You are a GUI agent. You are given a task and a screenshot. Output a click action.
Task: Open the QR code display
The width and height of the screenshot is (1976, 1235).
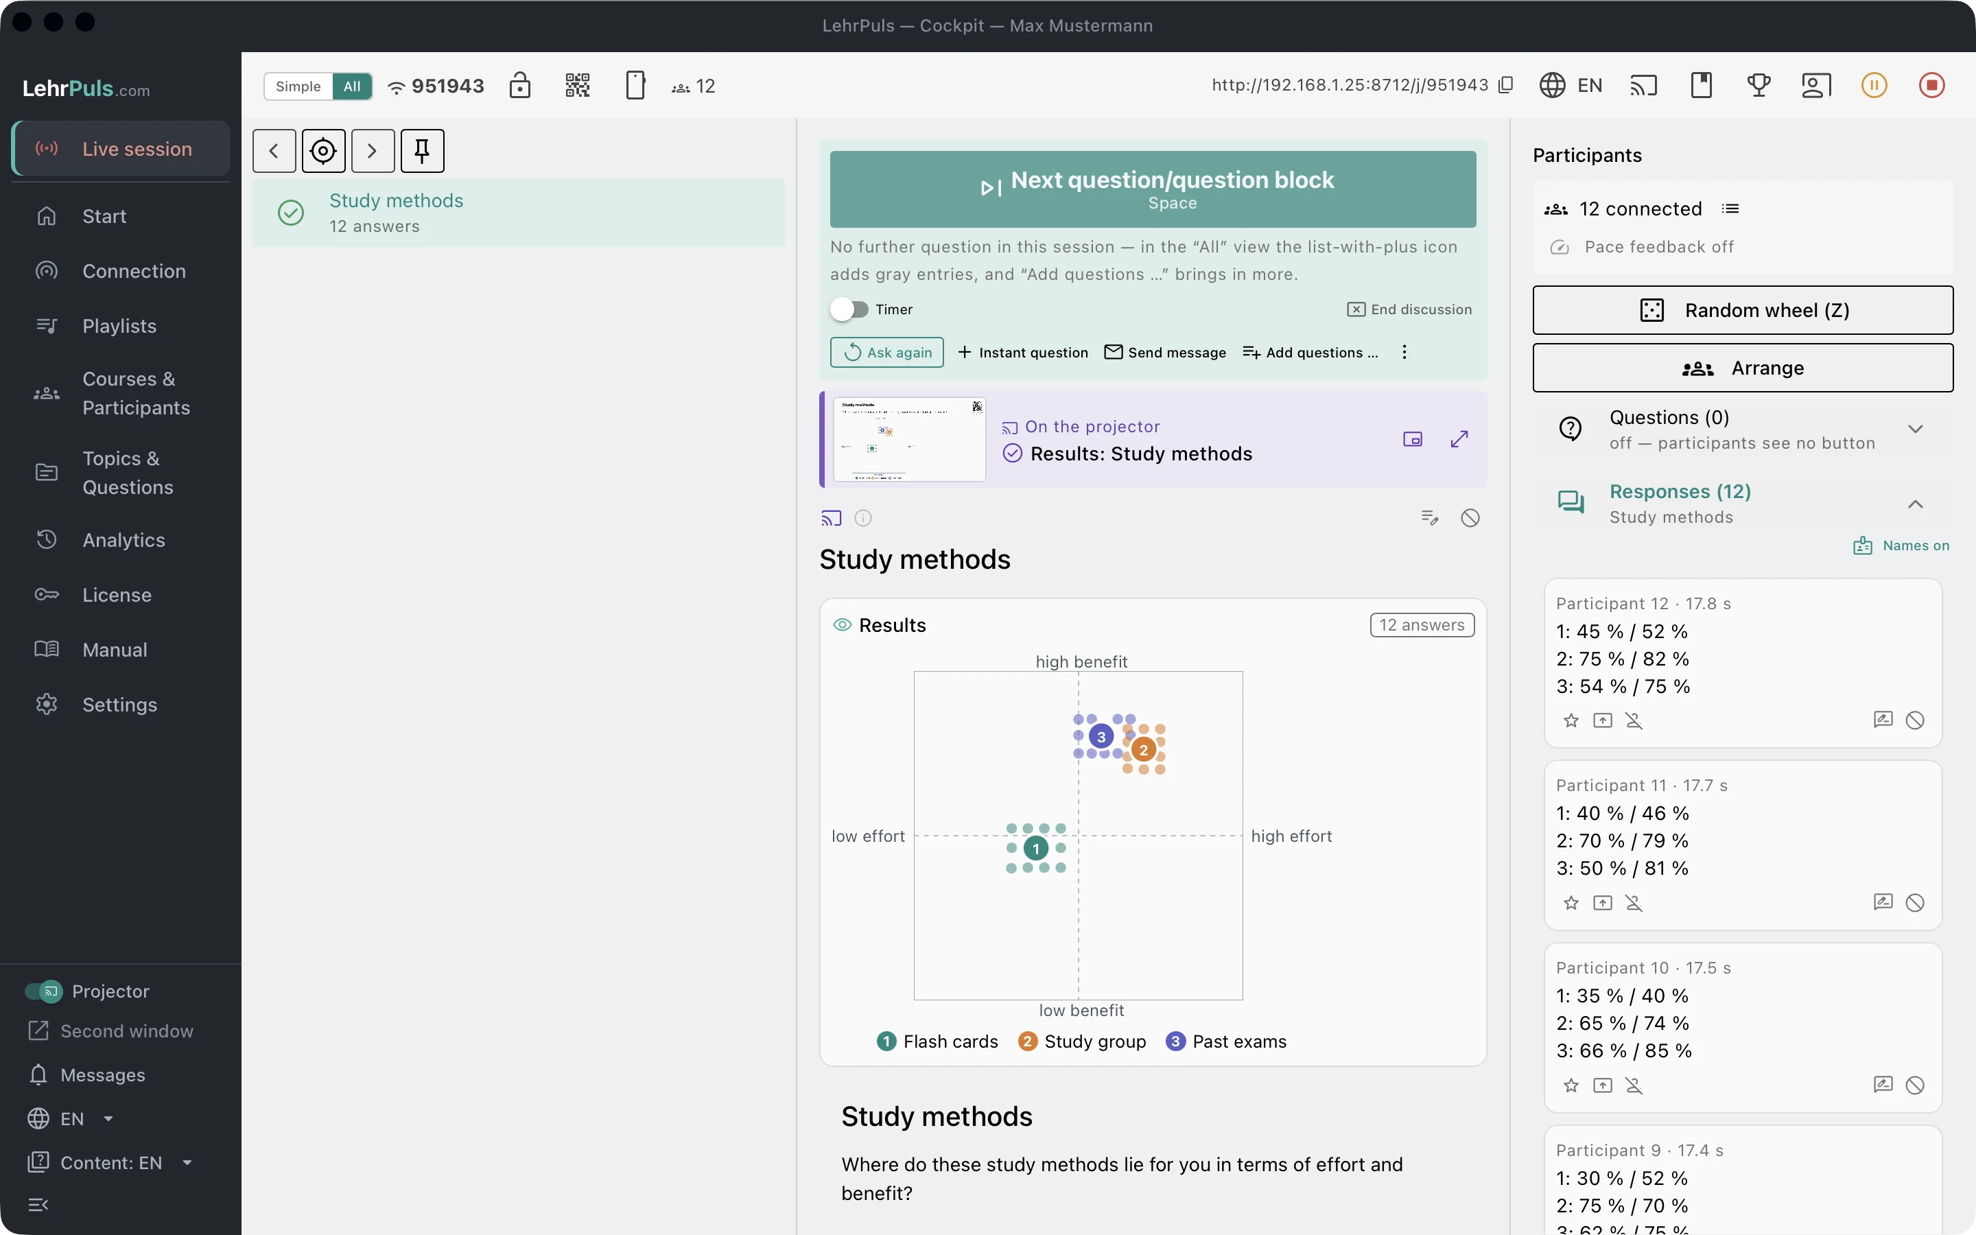pyautogui.click(x=577, y=85)
